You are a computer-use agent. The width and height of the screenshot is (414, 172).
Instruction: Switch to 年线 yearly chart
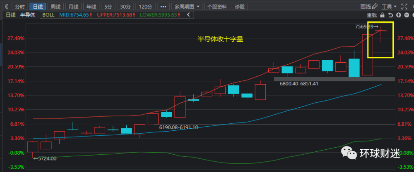pos(91,7)
